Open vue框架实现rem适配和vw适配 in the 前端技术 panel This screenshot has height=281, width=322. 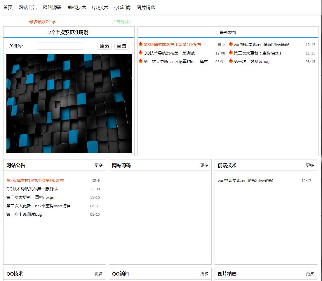(x=246, y=180)
